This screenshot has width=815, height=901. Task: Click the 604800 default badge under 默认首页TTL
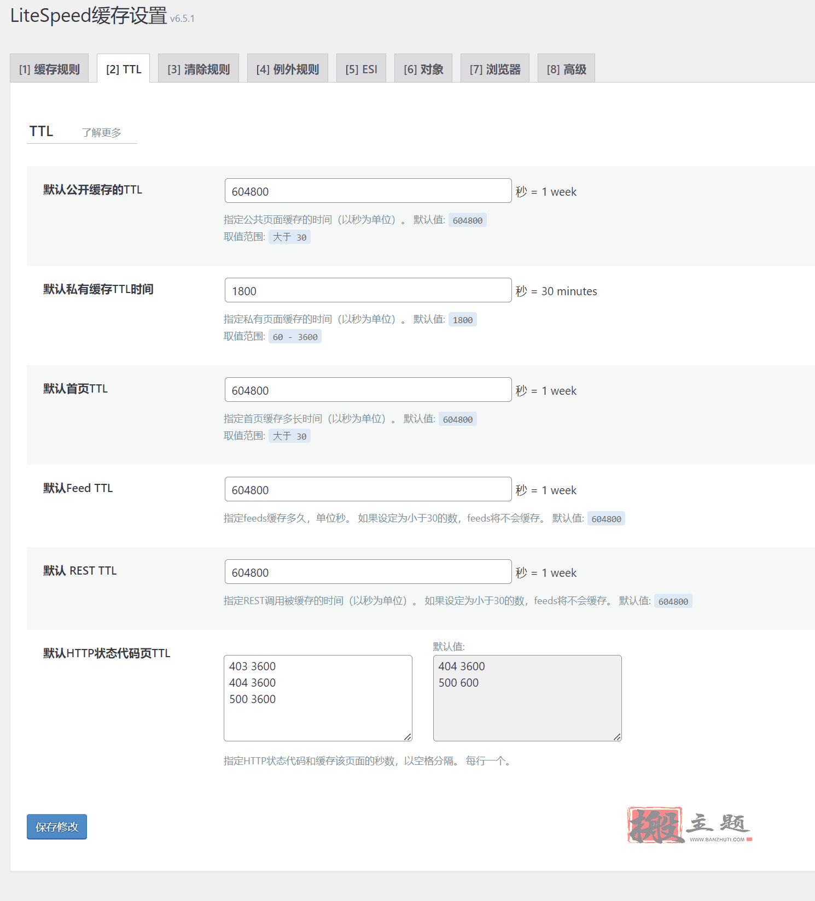458,419
